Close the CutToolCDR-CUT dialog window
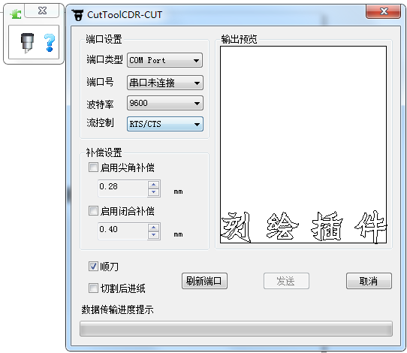The height and width of the screenshot is (353, 407). click(383, 11)
